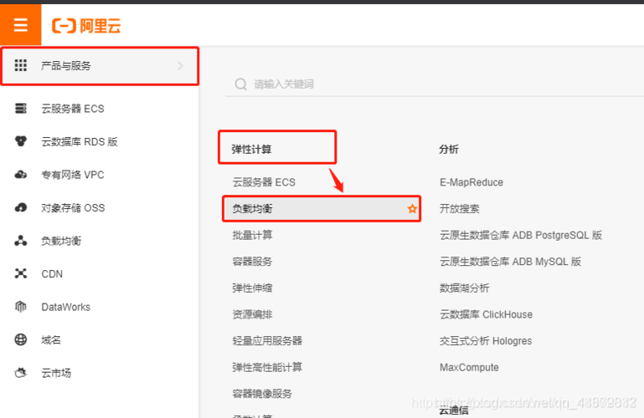Image resolution: width=644 pixels, height=418 pixels.
Task: Open 轻量应用服务器 product link
Action: 267,341
